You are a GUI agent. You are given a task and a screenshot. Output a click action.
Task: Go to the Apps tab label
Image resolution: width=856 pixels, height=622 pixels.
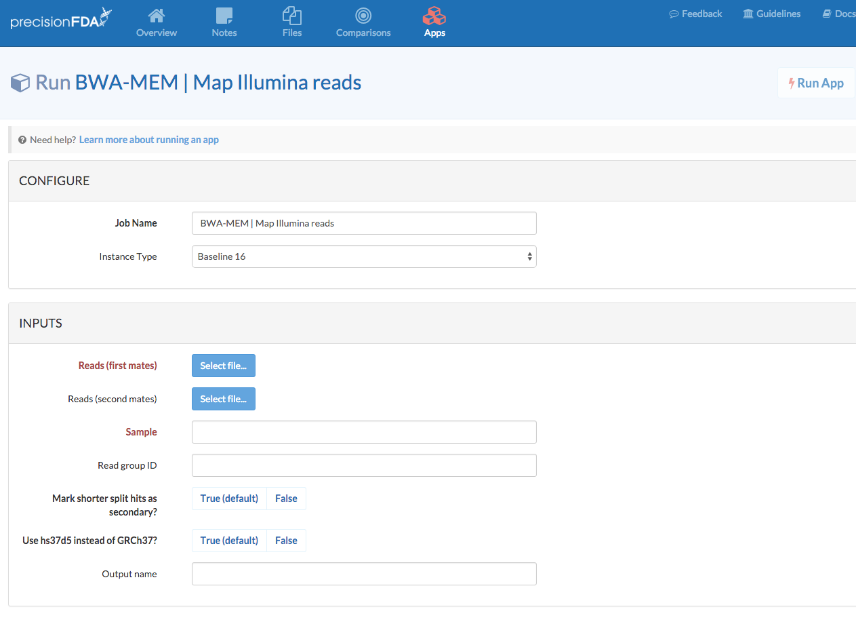434,33
